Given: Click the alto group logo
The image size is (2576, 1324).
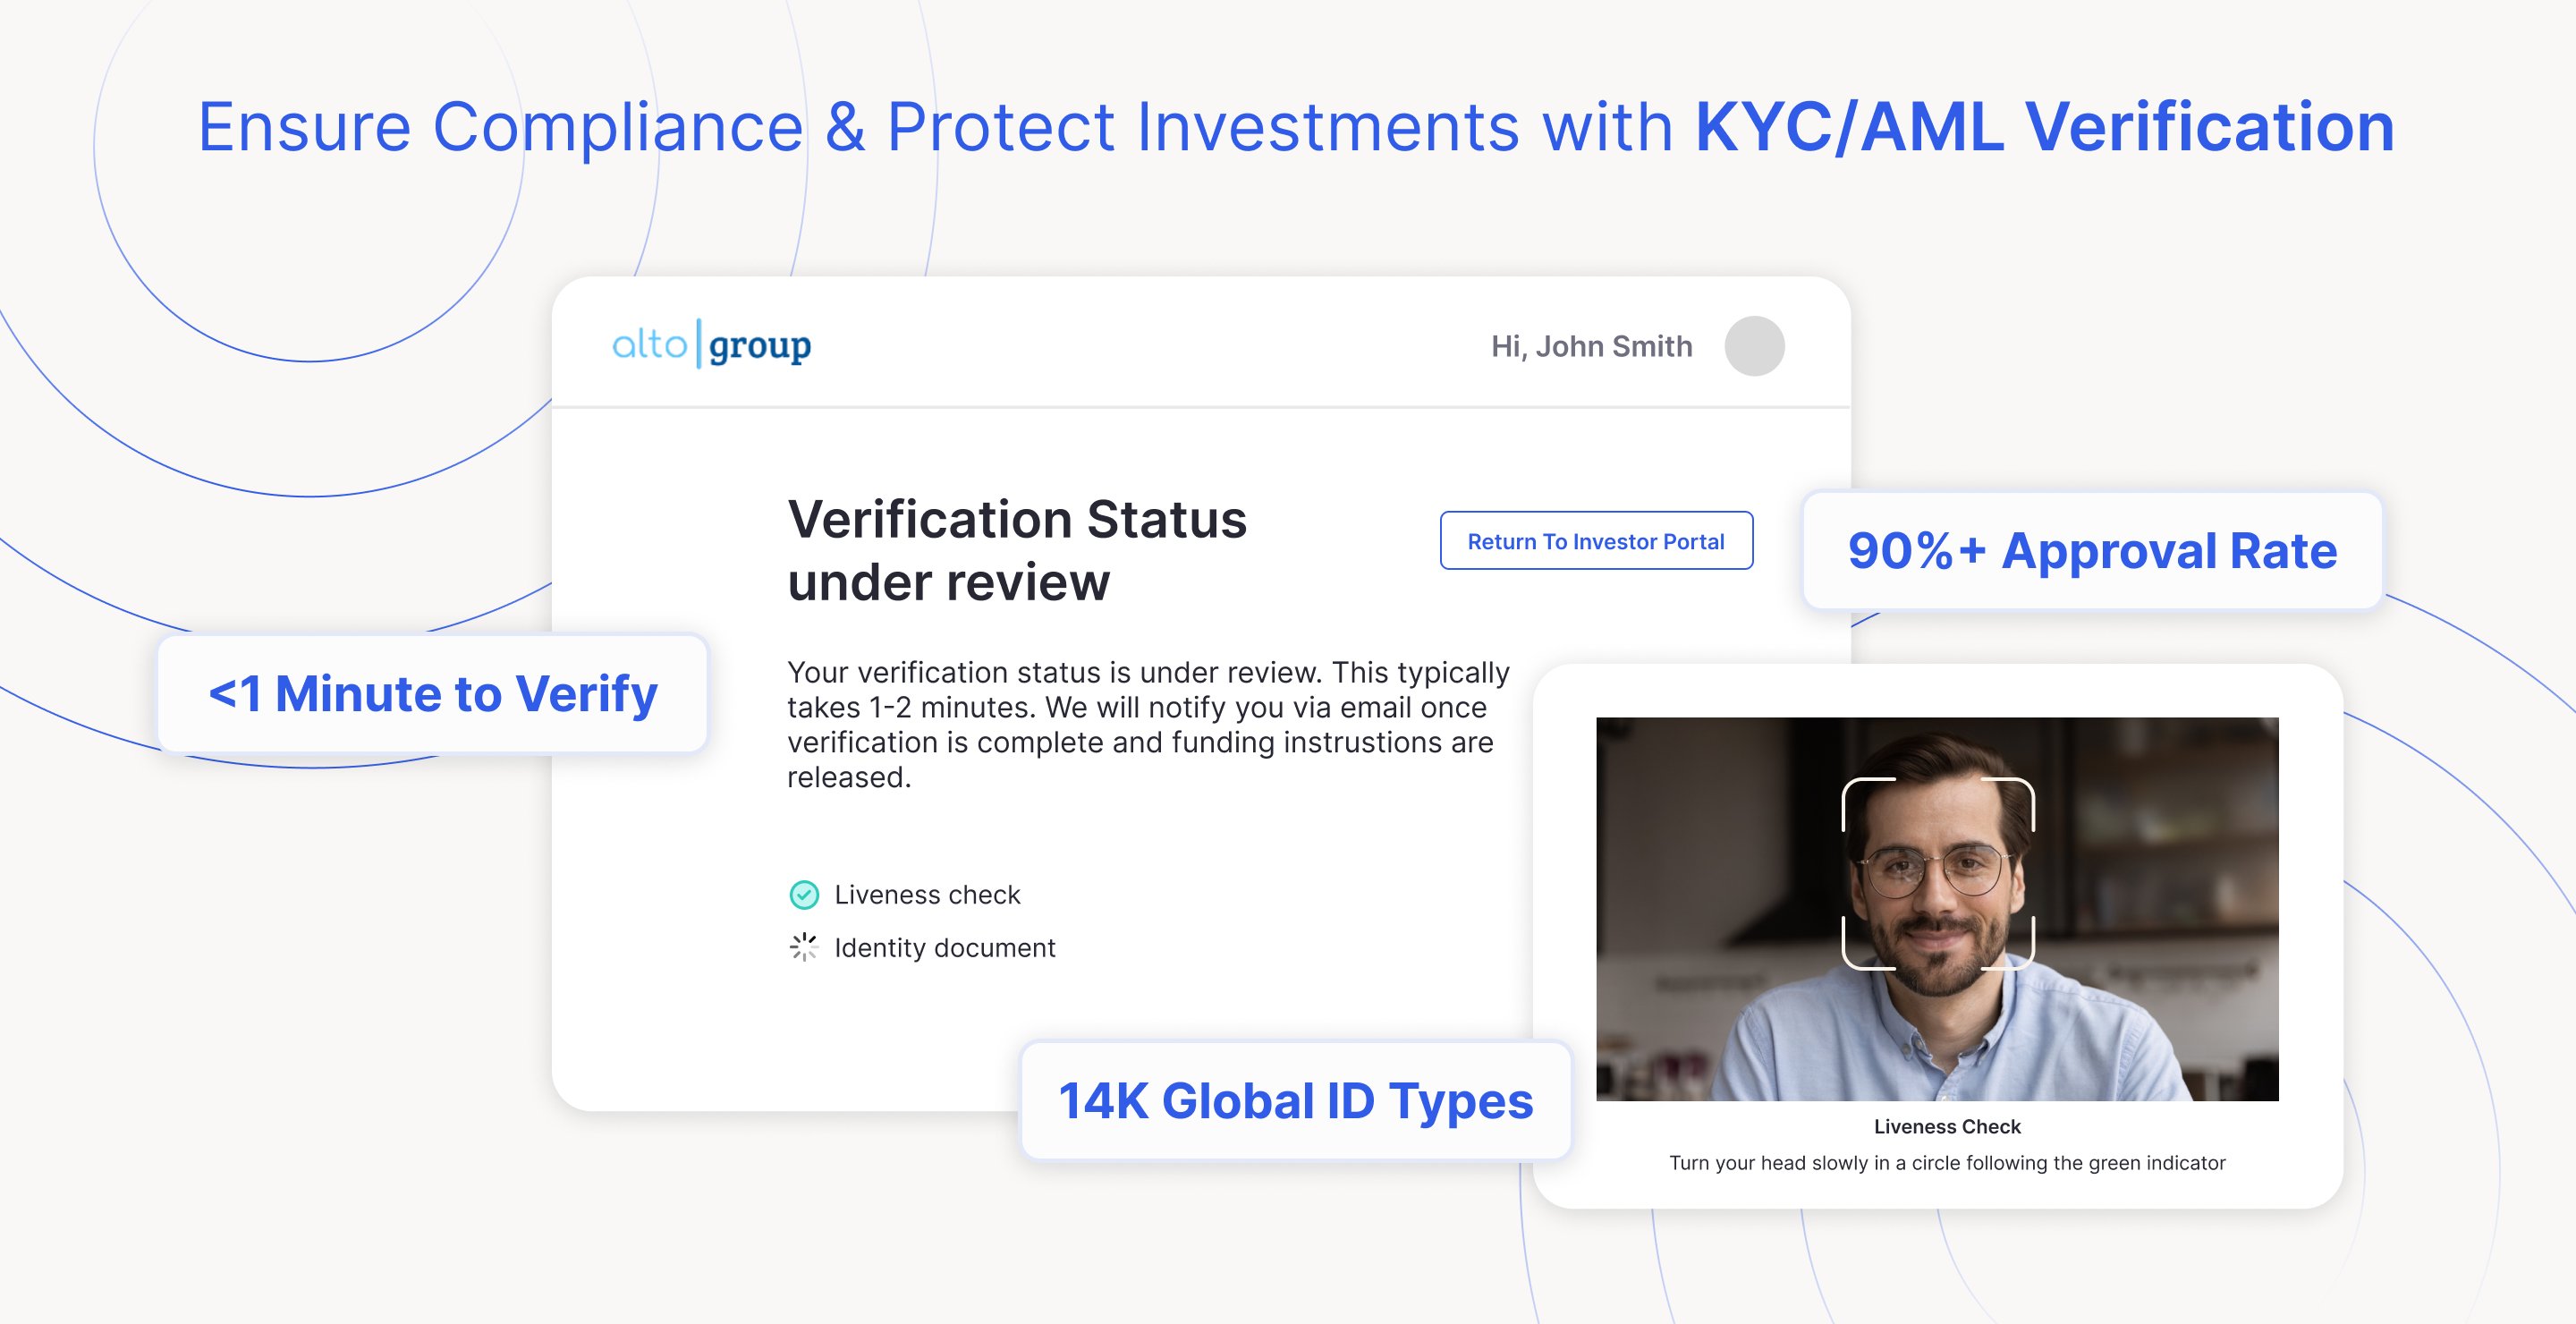Looking at the screenshot, I should (711, 345).
